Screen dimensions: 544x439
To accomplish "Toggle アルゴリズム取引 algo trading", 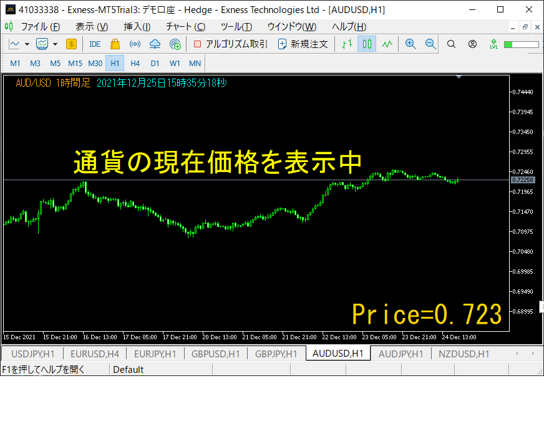I will 231,44.
